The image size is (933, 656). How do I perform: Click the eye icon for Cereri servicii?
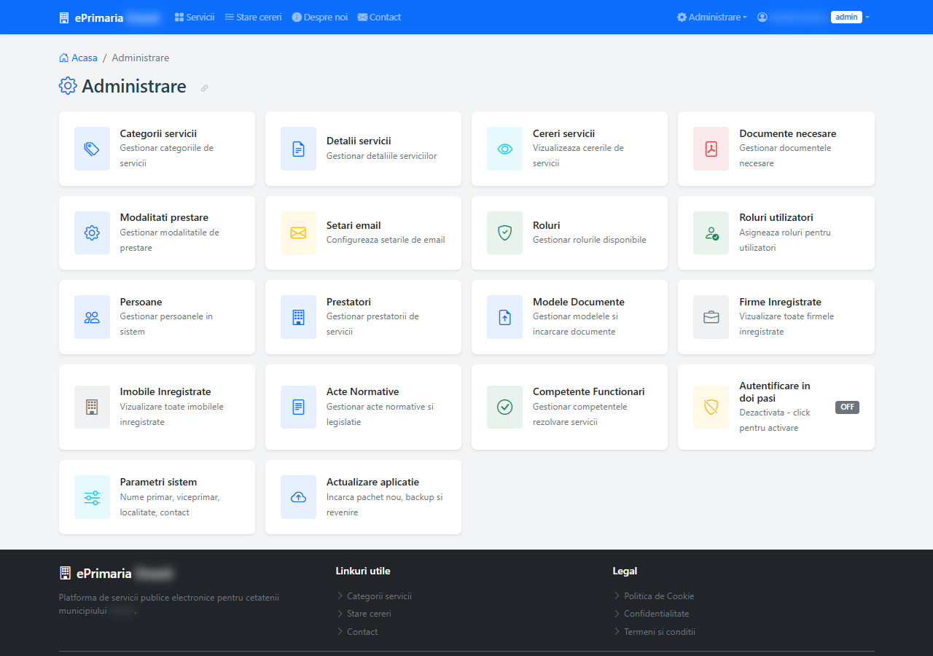click(x=504, y=149)
